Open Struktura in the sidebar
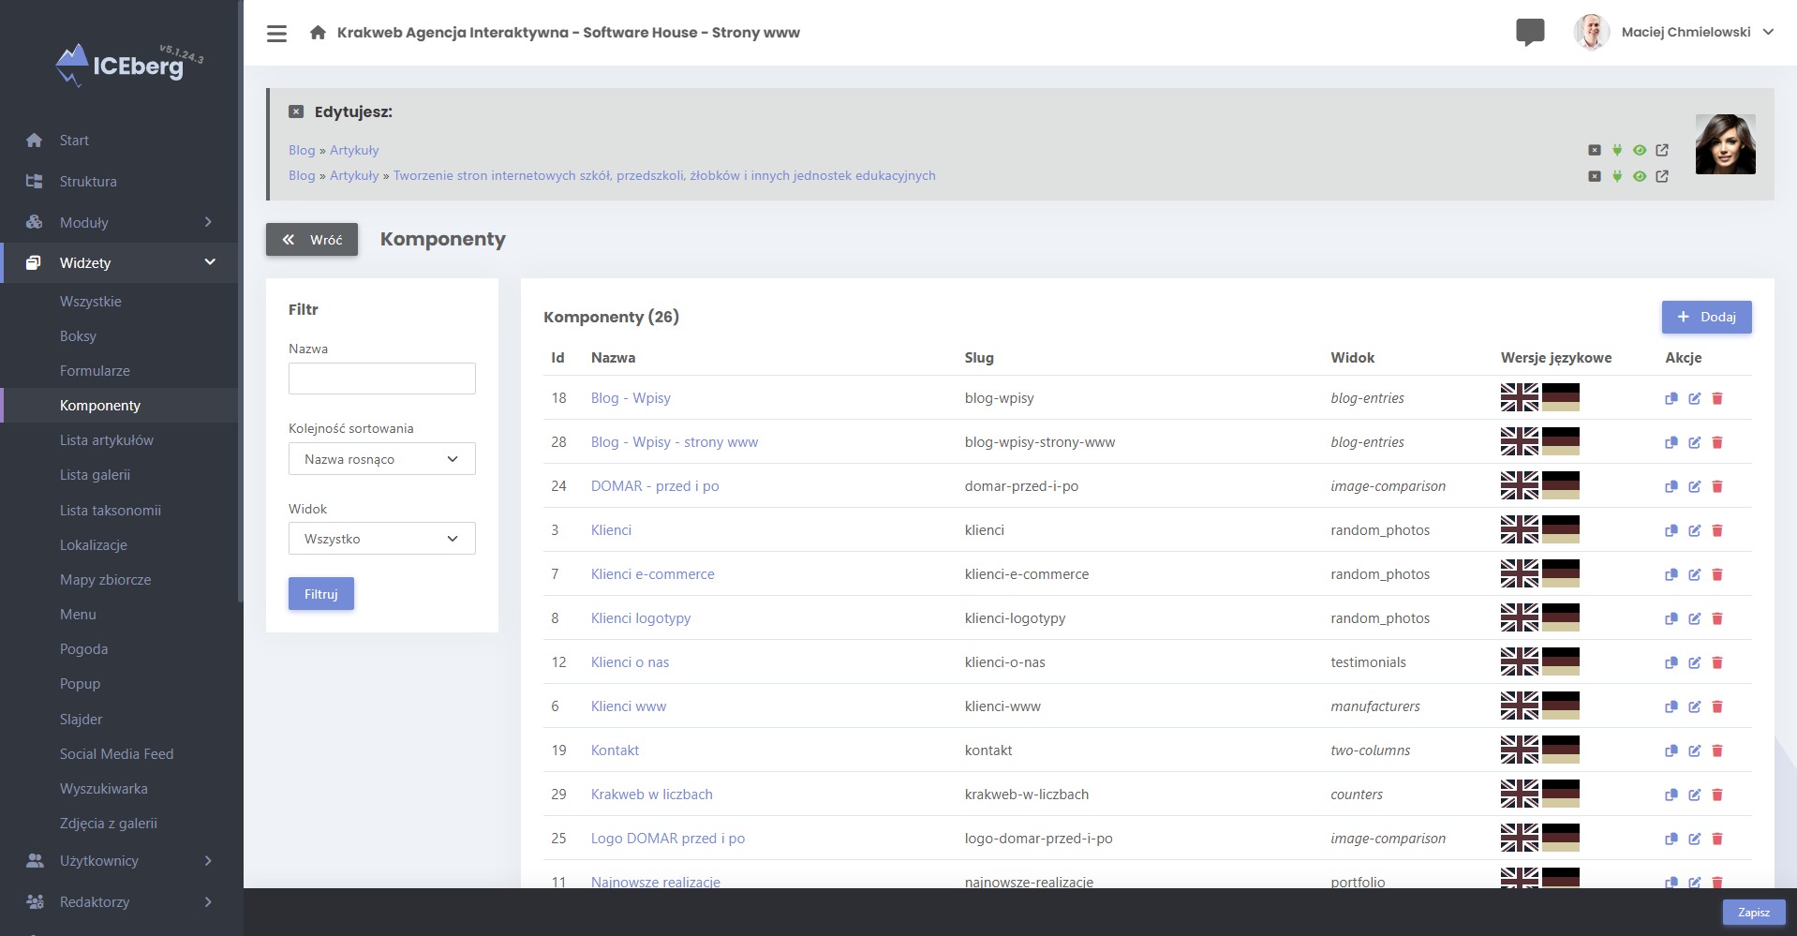The height and width of the screenshot is (936, 1797). (x=88, y=182)
